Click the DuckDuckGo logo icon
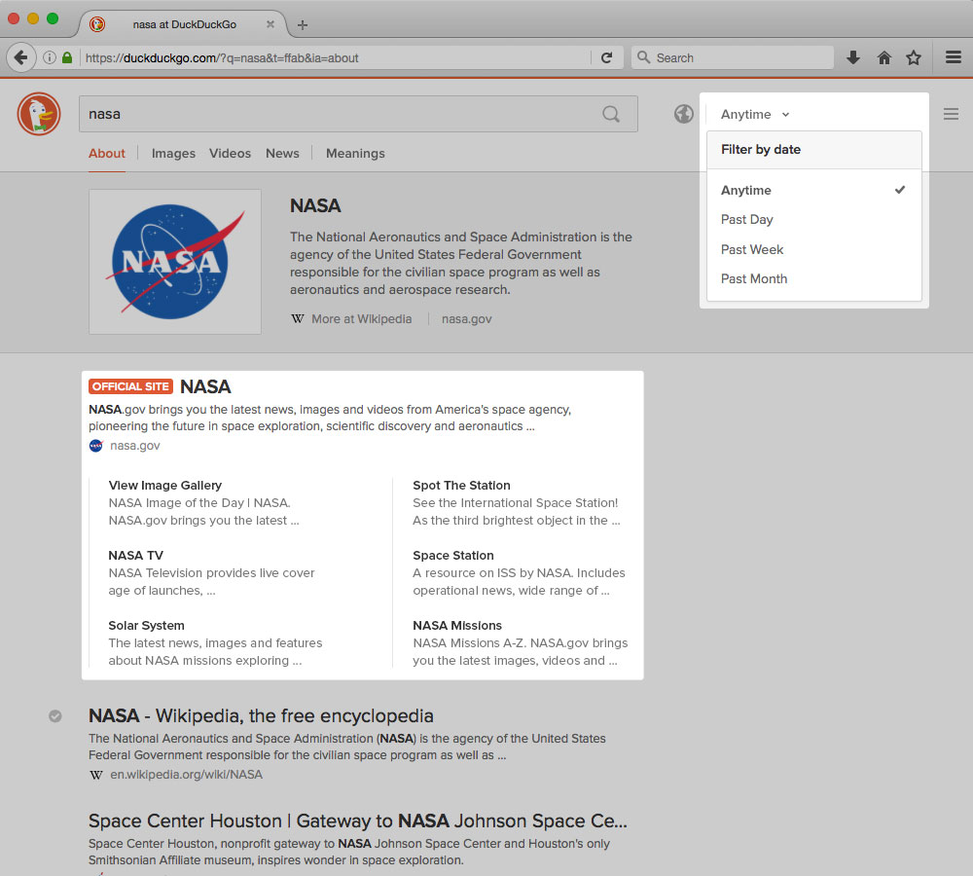The height and width of the screenshot is (876, 973). [38, 113]
